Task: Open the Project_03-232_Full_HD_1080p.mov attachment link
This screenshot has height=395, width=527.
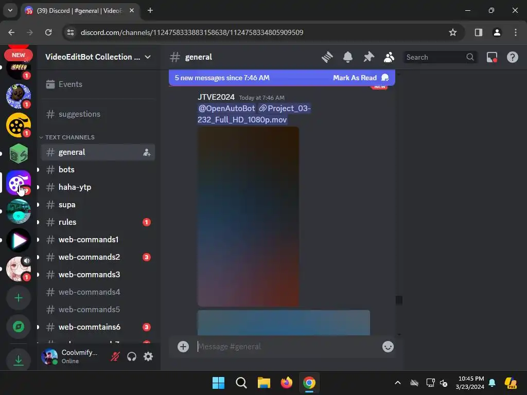Action: point(254,114)
